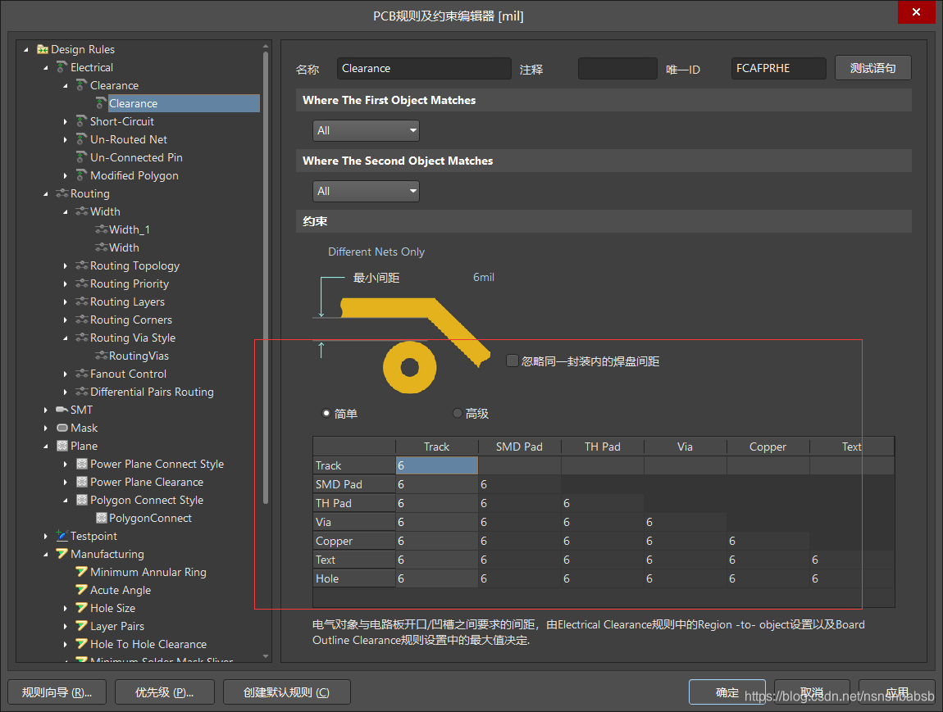Click the Routing Layers icon
The height and width of the screenshot is (712, 943).
click(x=81, y=302)
